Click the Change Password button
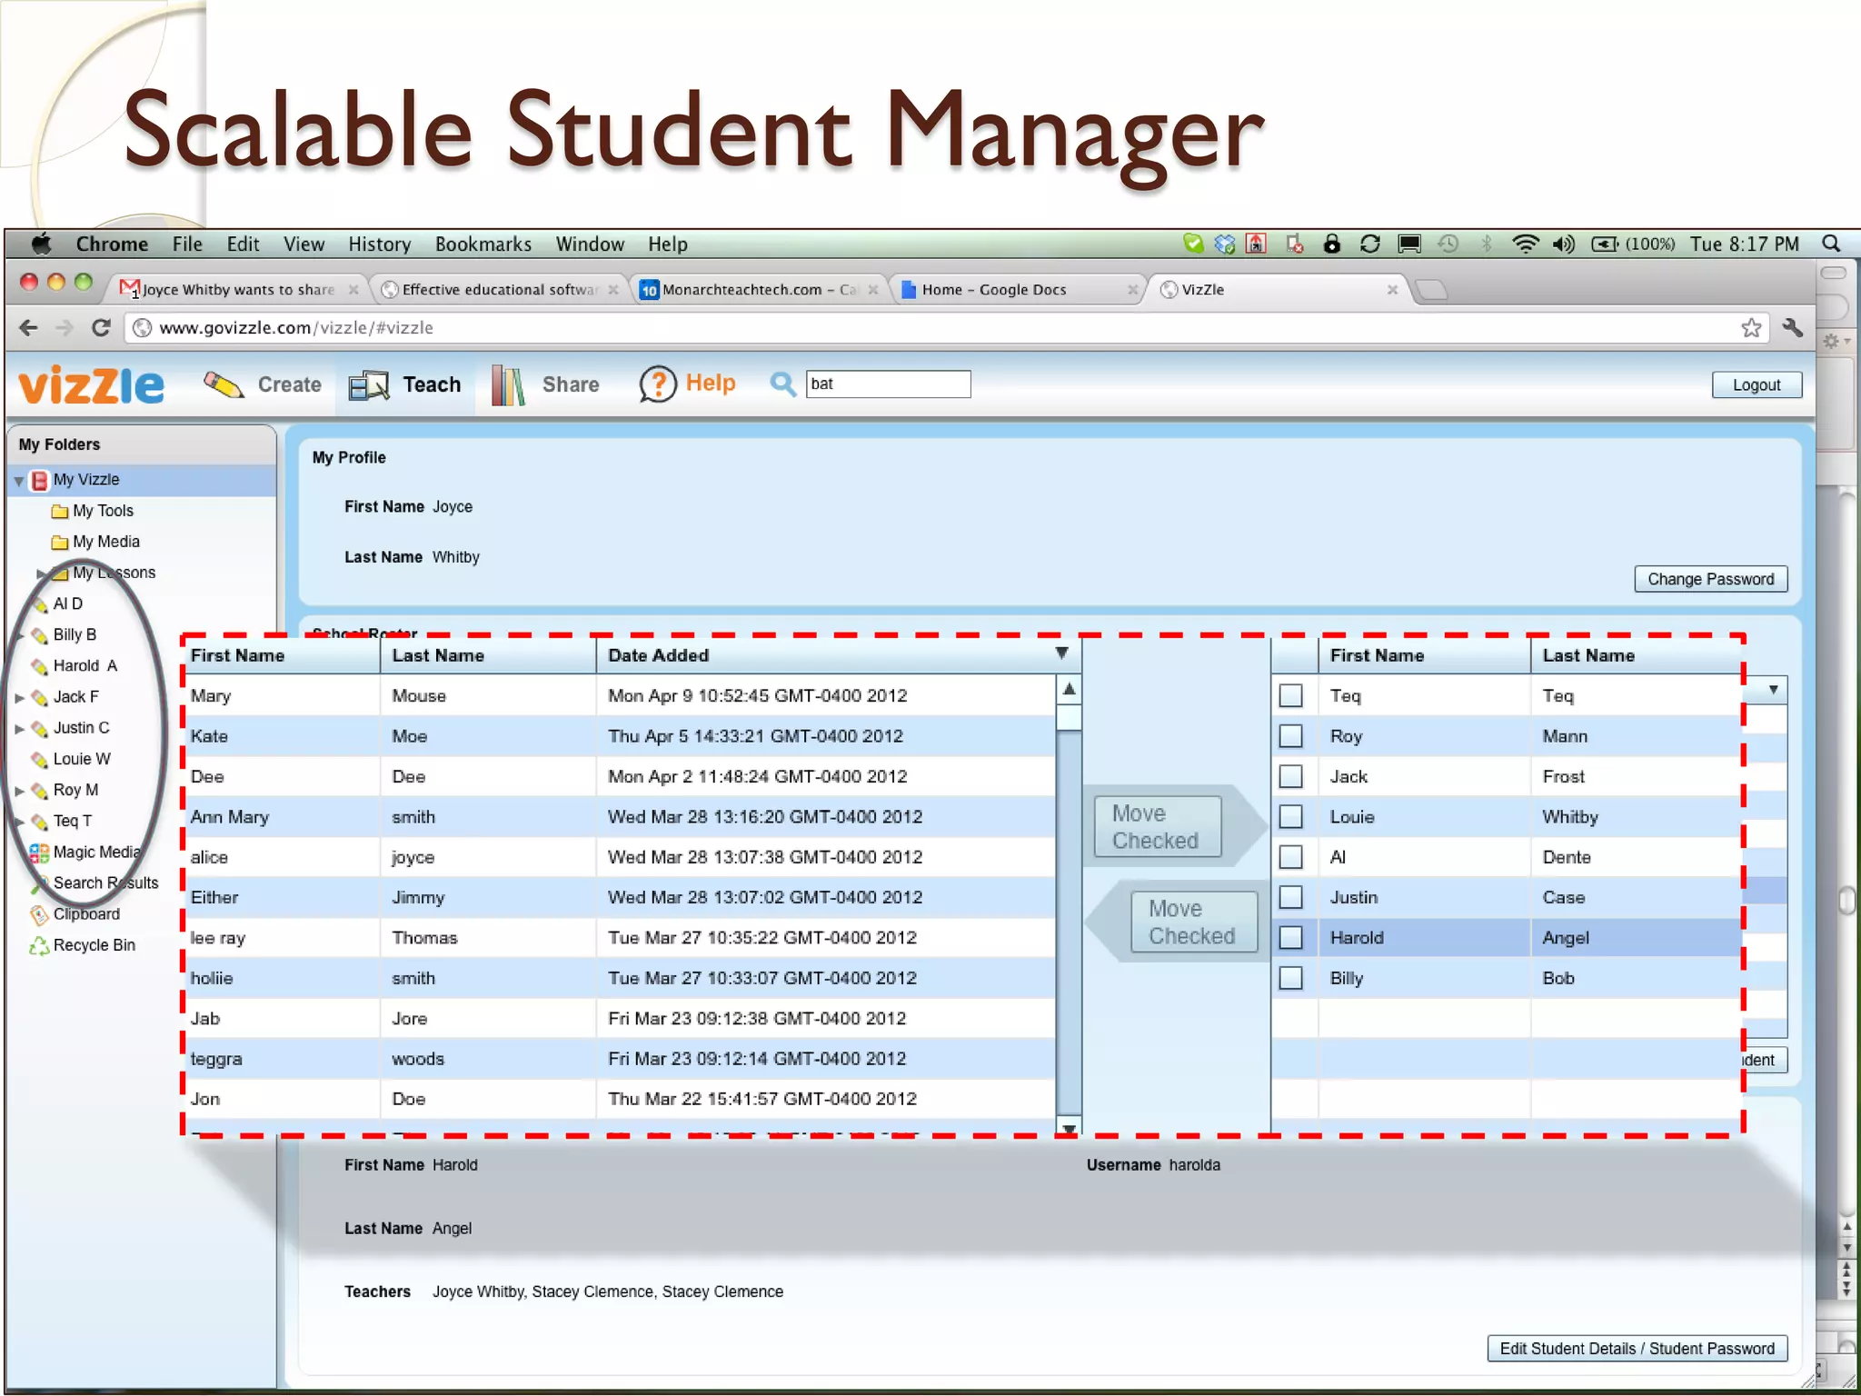Image resolution: width=1861 pixels, height=1396 pixels. coord(1710,580)
